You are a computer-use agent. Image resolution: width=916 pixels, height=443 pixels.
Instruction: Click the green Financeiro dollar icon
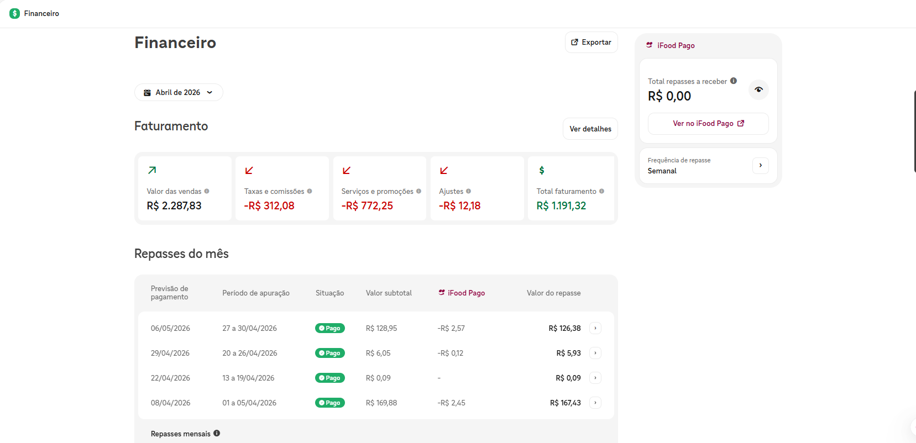pos(15,13)
